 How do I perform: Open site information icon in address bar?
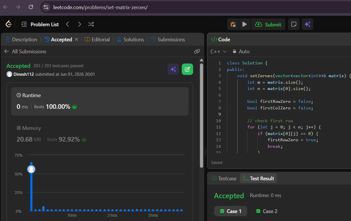click(x=46, y=7)
